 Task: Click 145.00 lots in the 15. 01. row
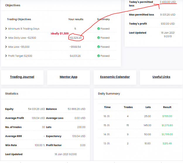coord(147,125)
